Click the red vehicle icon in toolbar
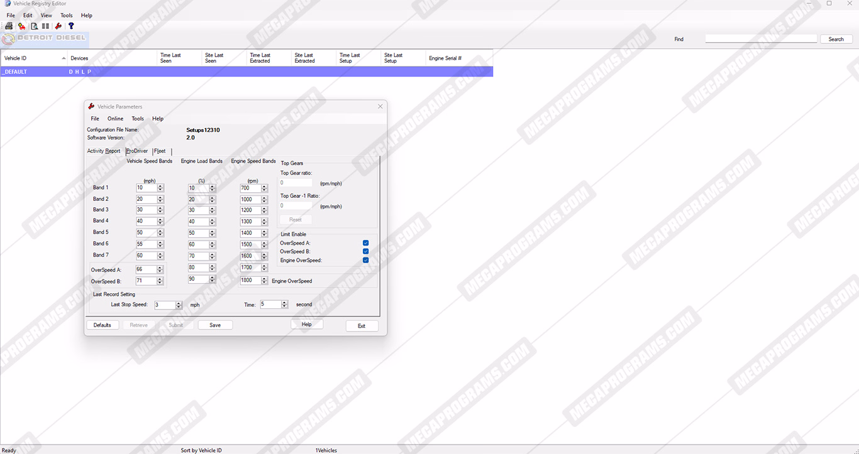This screenshot has width=859, height=454. point(21,26)
